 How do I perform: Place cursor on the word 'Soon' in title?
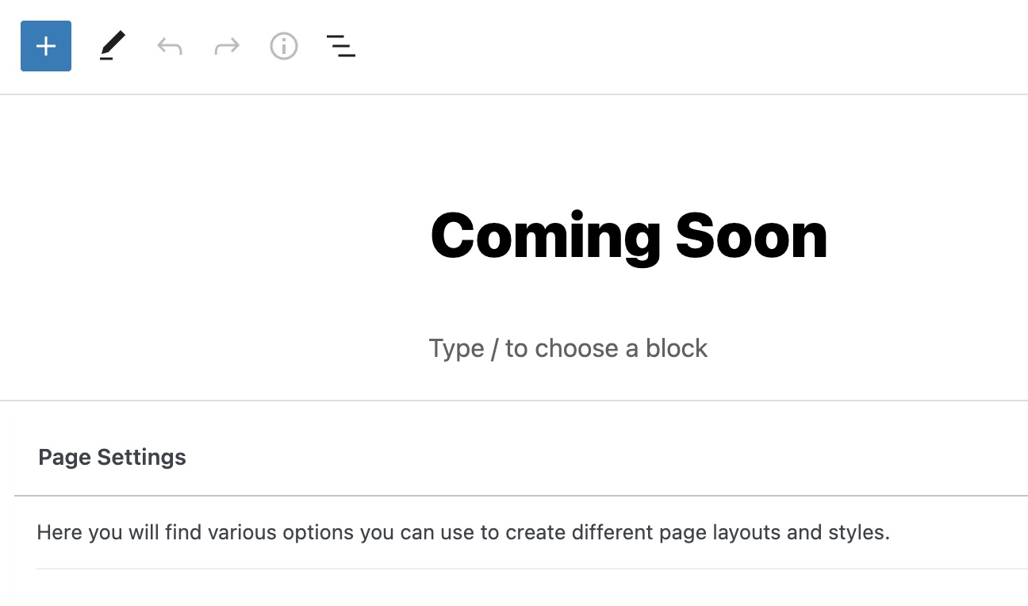751,236
